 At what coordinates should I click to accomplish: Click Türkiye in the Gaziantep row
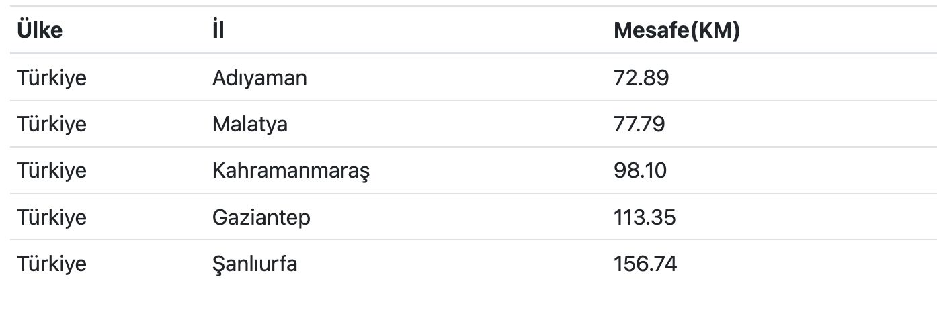coord(52,217)
